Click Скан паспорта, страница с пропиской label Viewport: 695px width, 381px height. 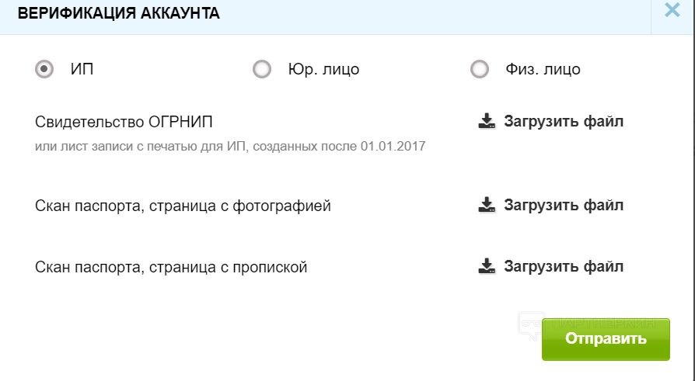point(171,267)
